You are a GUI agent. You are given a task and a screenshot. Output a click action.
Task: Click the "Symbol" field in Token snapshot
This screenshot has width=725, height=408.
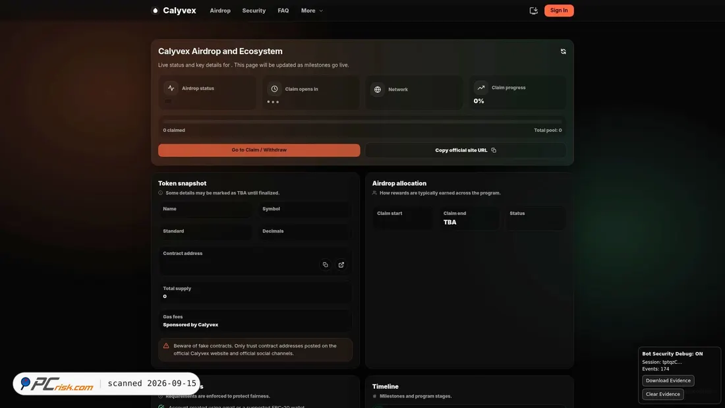click(304, 209)
